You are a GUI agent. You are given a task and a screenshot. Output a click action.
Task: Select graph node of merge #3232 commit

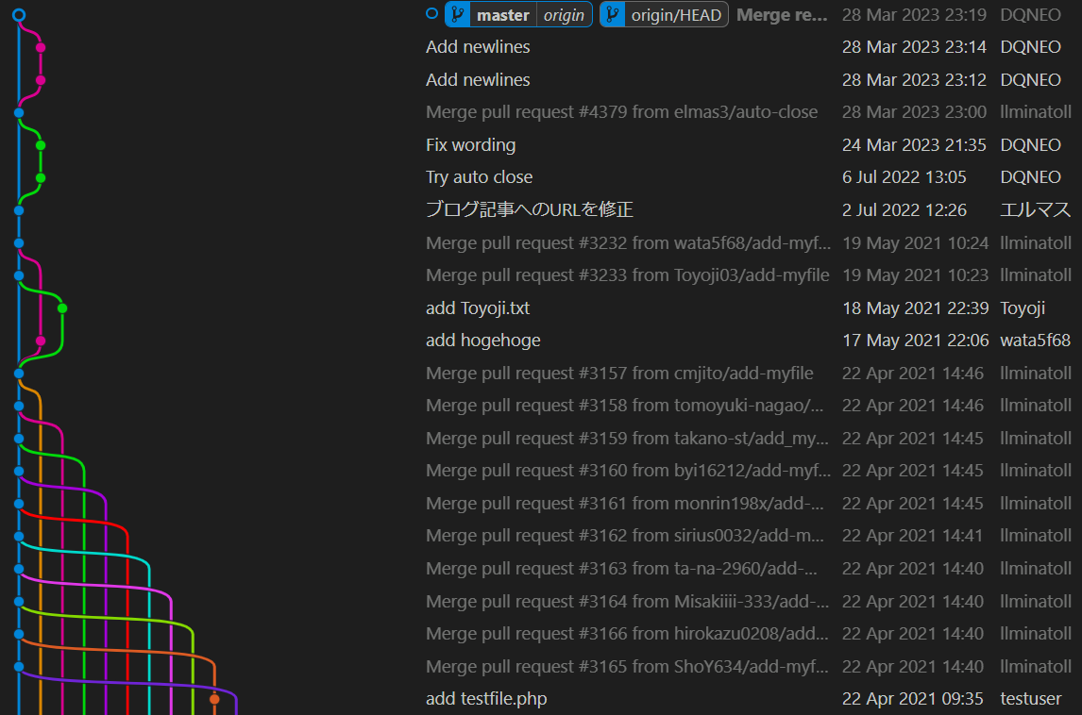point(19,242)
